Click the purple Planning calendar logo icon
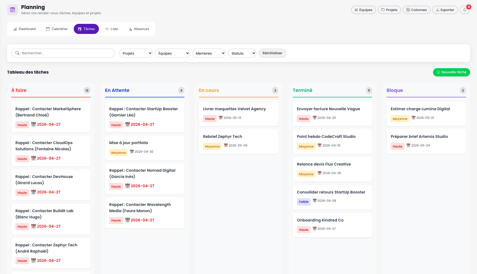The image size is (477, 274). 12,10
